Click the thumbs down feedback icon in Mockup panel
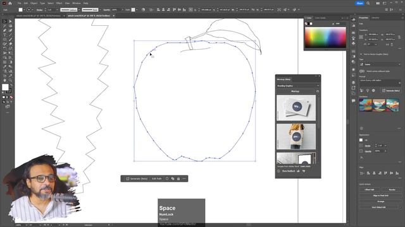Screen dimensions: 405x227 tap(304, 171)
